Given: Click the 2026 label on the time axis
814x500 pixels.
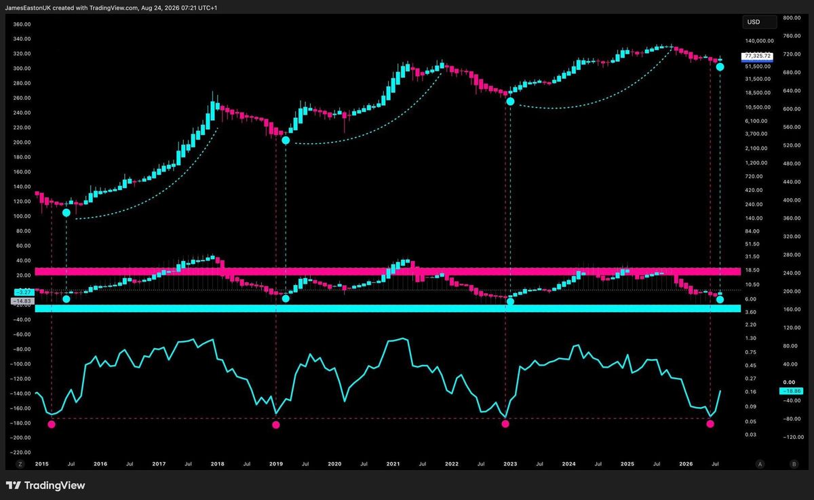Looking at the screenshot, I should [x=686, y=464].
